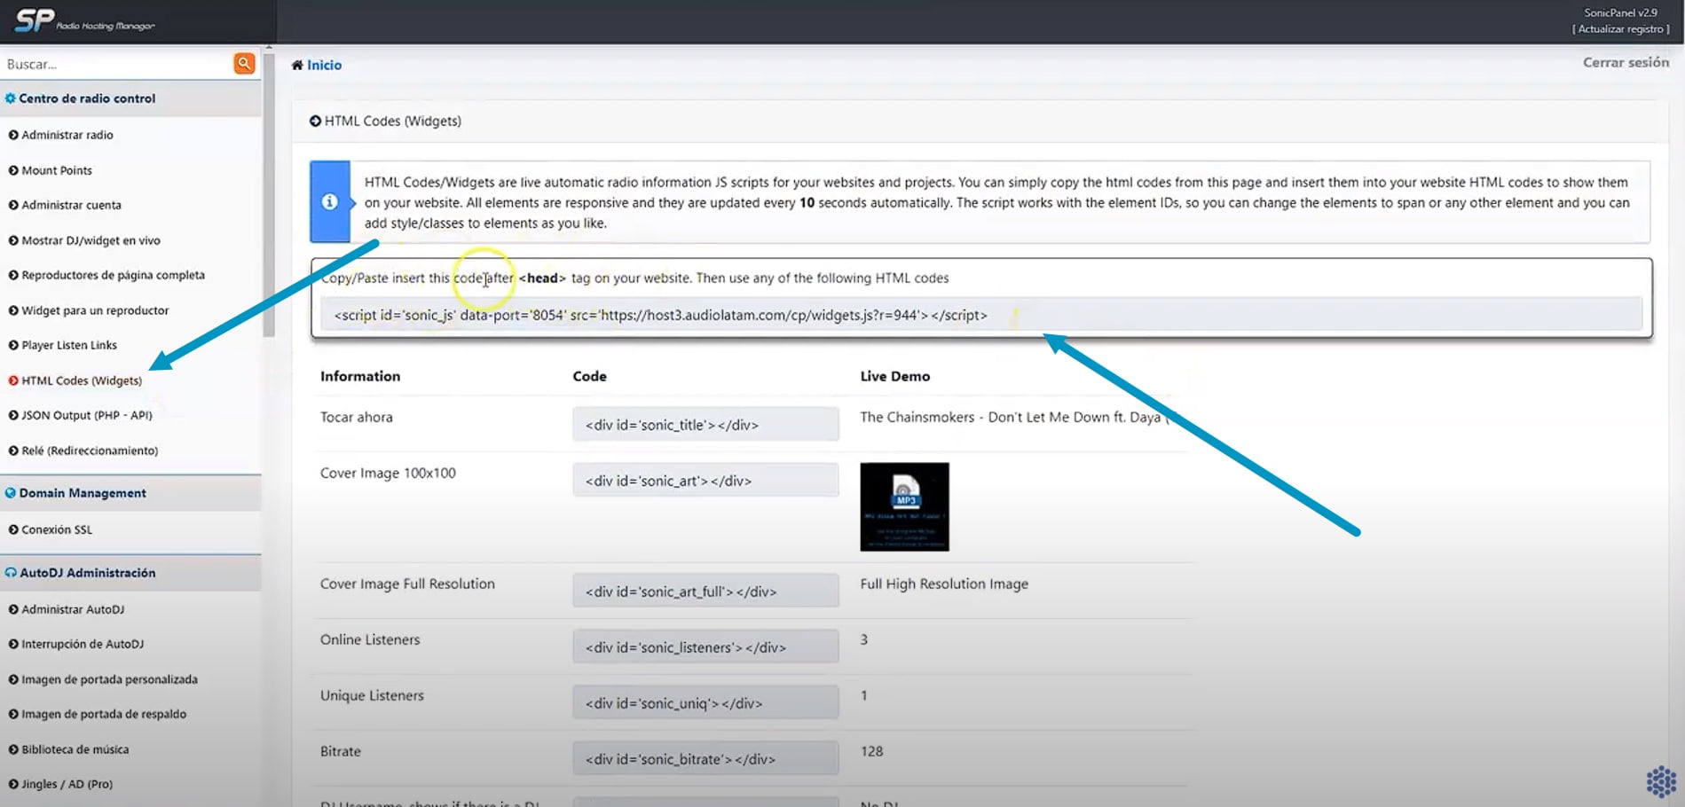Click the Unique Listeners label
This screenshot has height=807, width=1685.
click(x=372, y=695)
